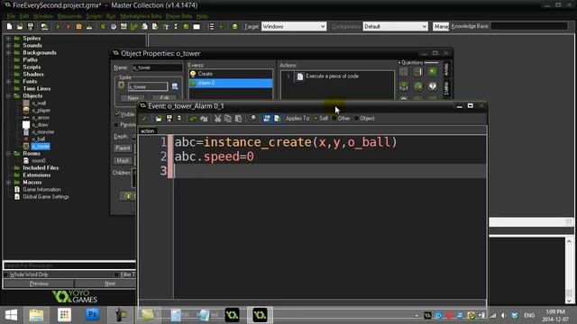Click the New sprite button
The height and width of the screenshot is (324, 577).
click(133, 98)
